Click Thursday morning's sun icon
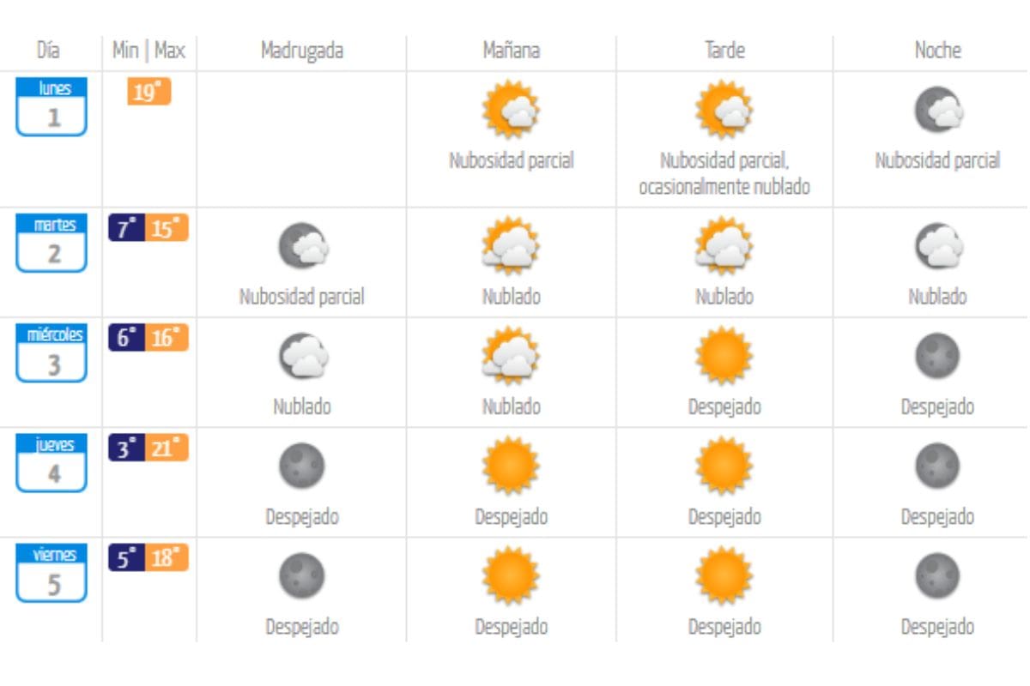Image resolution: width=1030 pixels, height=686 pixels. [x=511, y=466]
